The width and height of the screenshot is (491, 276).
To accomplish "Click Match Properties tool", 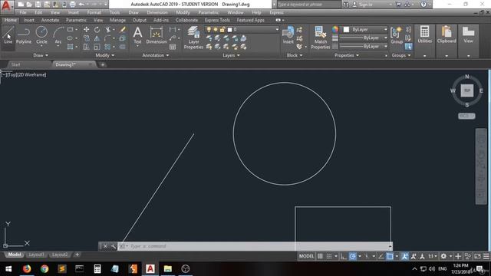I will click(x=321, y=38).
